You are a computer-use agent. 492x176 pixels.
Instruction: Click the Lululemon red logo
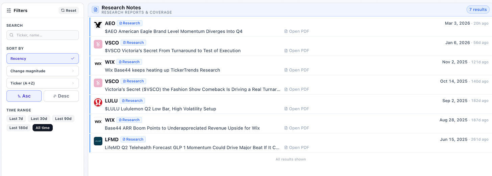coord(98,102)
